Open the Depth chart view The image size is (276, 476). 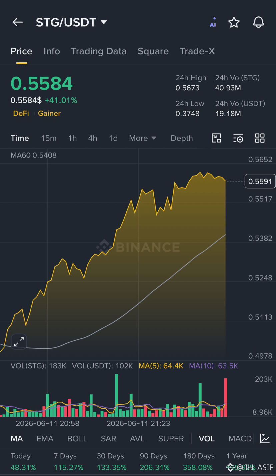coord(182,138)
